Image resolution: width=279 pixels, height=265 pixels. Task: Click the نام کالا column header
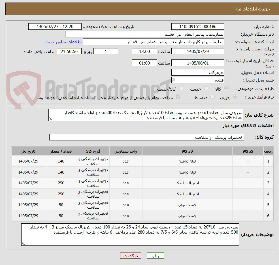[x=187, y=151]
